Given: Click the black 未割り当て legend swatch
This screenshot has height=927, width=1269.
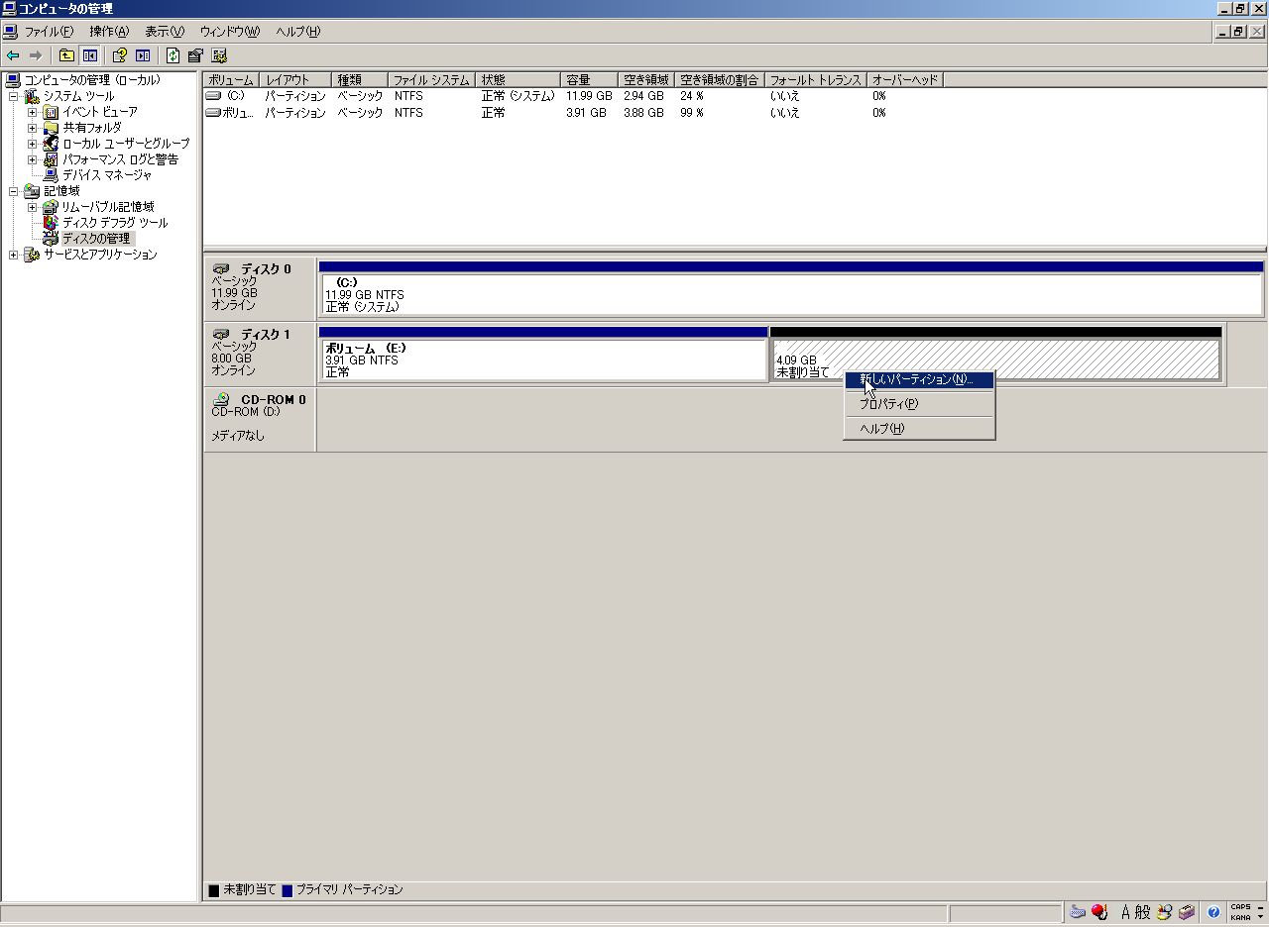Looking at the screenshot, I should coord(213,890).
